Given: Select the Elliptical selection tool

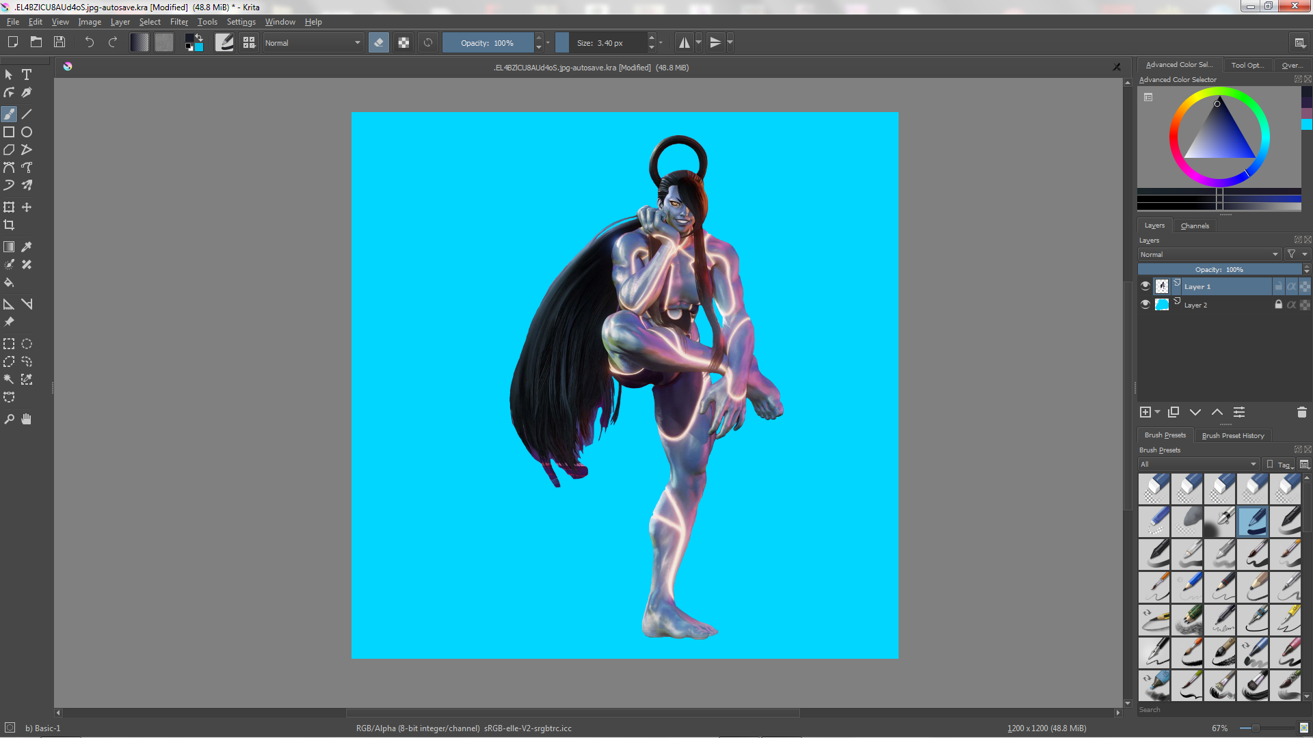Looking at the screenshot, I should (x=27, y=344).
